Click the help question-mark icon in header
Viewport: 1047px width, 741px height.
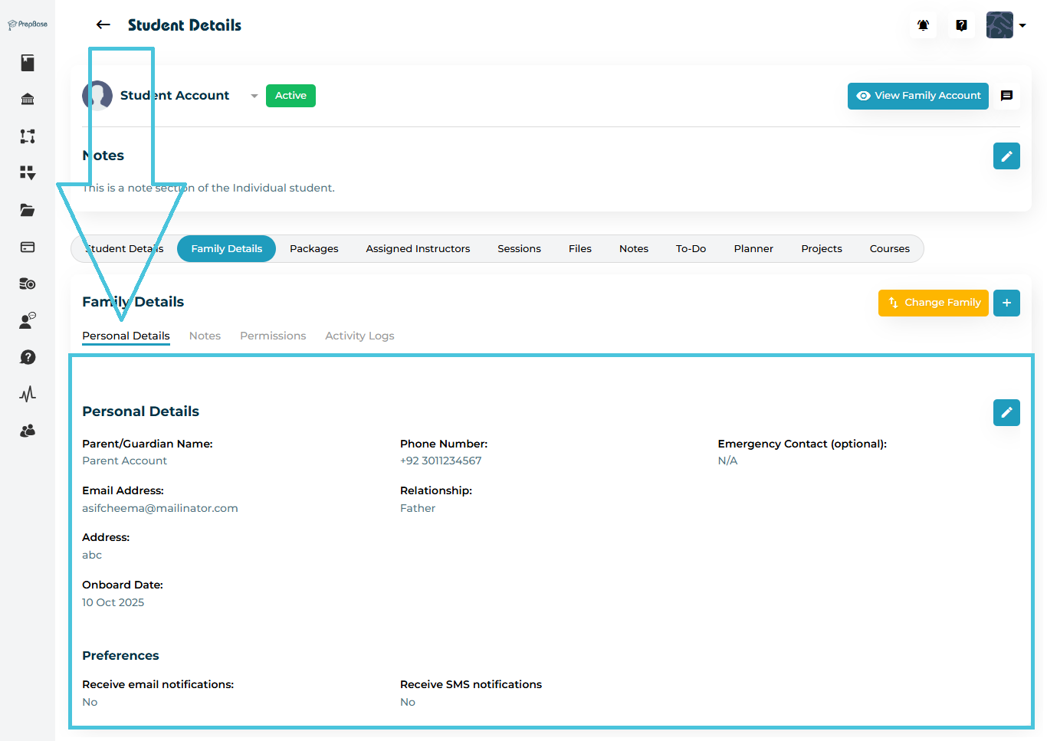click(x=961, y=25)
